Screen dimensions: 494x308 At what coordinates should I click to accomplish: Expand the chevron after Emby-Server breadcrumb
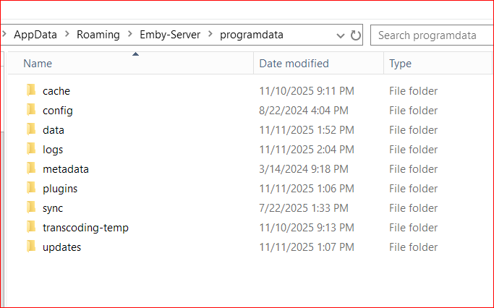click(x=210, y=35)
